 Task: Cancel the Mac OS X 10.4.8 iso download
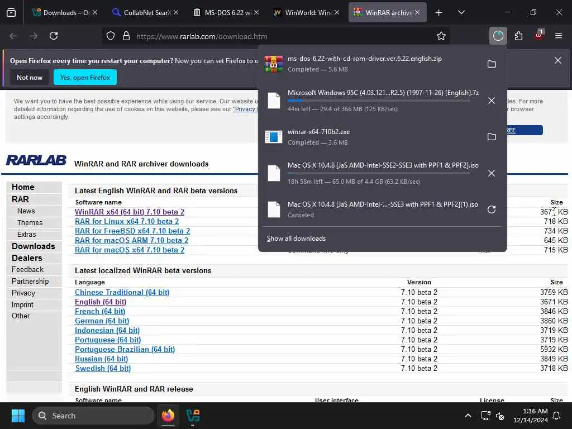tap(492, 173)
